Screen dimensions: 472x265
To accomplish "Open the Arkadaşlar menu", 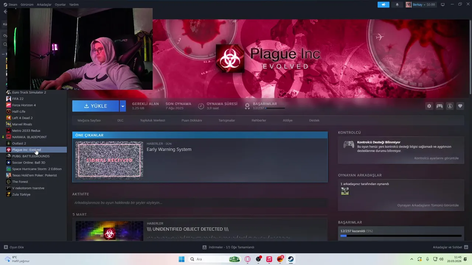I will click(x=44, y=4).
